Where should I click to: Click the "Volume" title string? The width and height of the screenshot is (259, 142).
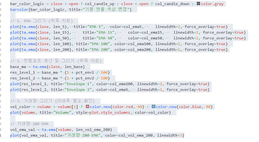click(62, 113)
